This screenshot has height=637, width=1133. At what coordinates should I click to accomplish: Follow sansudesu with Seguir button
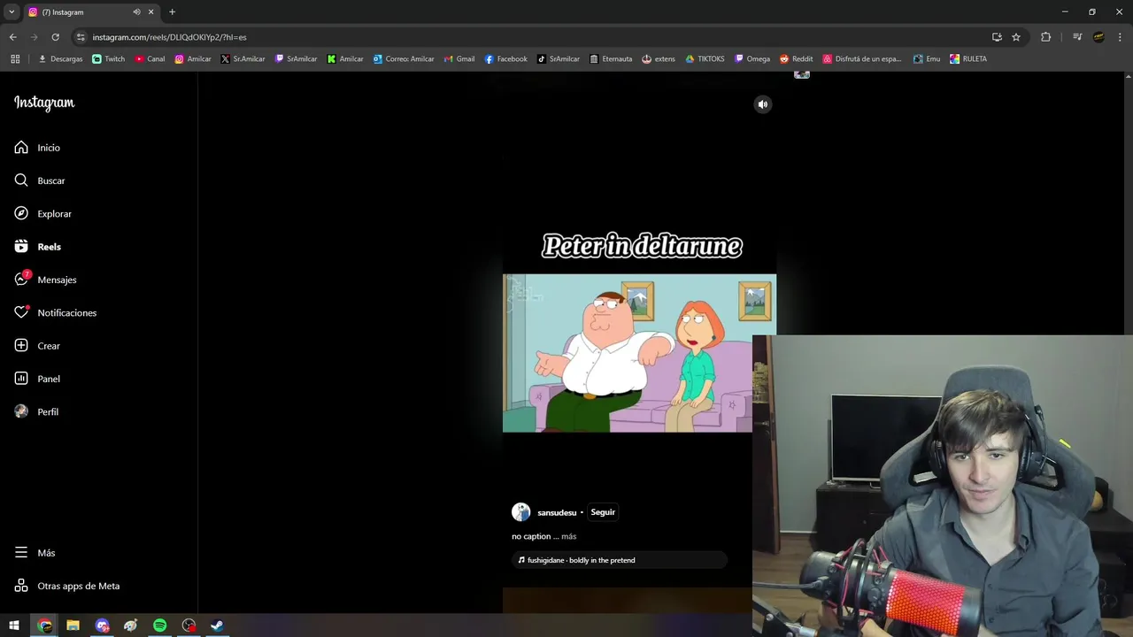click(603, 512)
